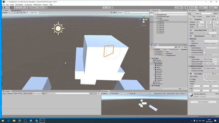Click Clear in the Console

(4, 93)
